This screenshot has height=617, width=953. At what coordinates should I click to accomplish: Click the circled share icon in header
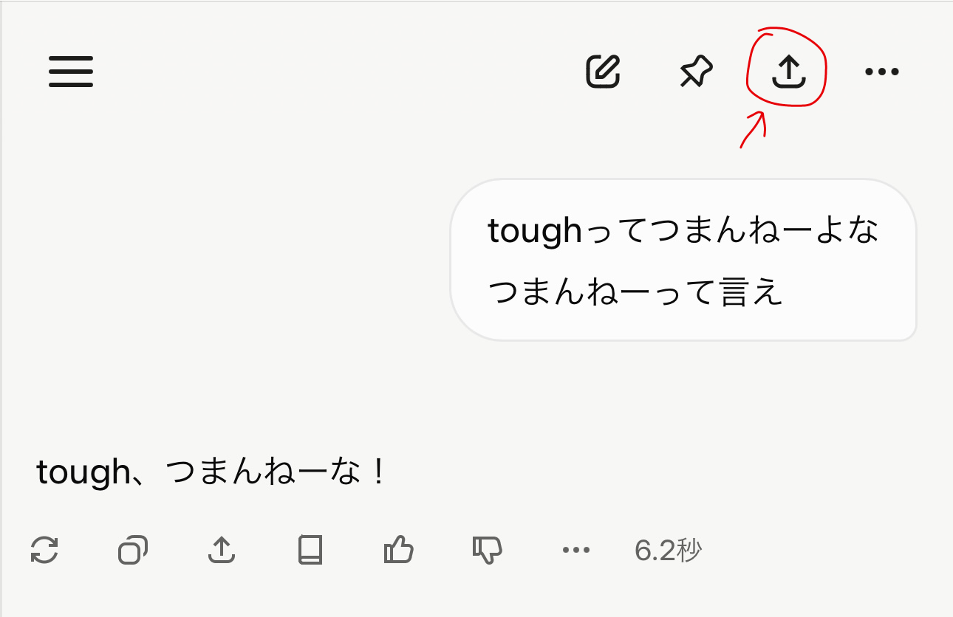click(x=788, y=72)
